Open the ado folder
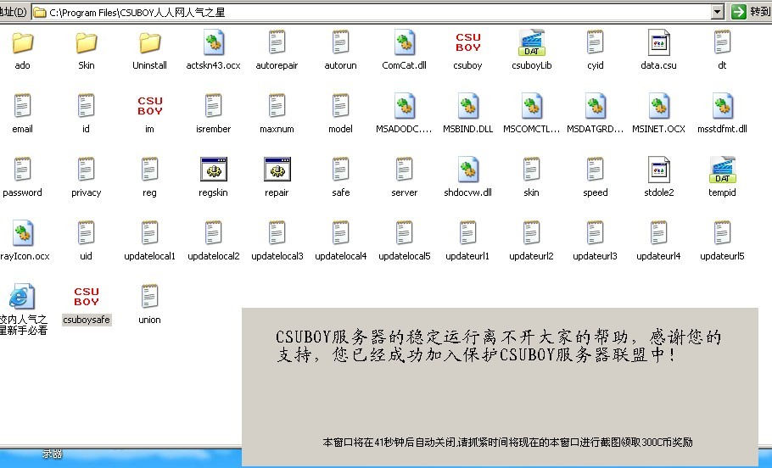Screen dimensions: 772x468 tap(22, 43)
